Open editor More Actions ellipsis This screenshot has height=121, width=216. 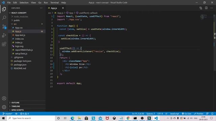coord(212,8)
